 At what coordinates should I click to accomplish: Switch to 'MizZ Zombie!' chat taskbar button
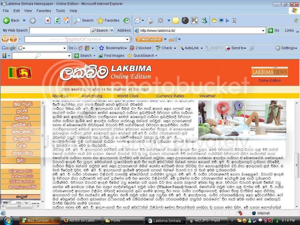tap(40, 221)
